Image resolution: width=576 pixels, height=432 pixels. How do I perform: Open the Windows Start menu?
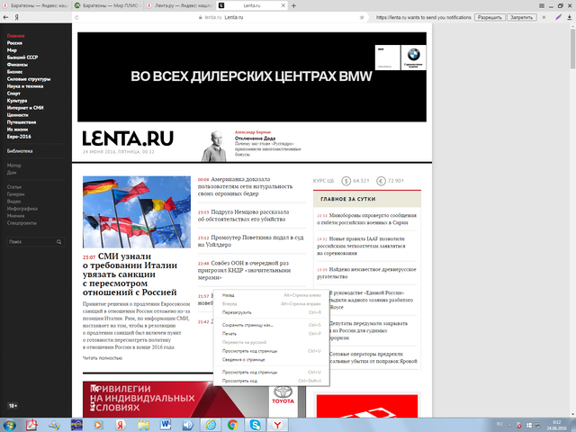point(9,425)
